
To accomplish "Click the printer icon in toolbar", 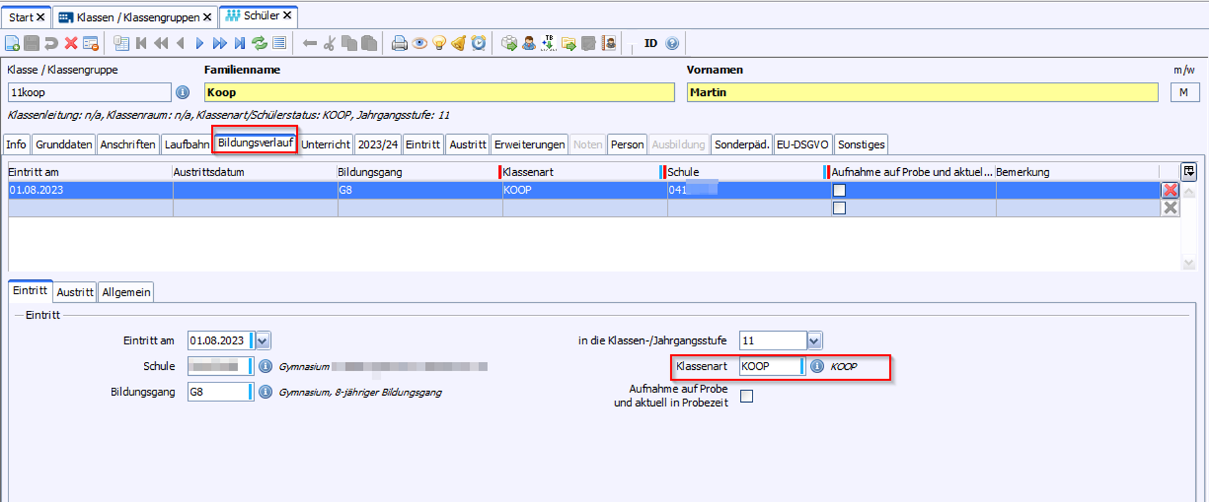I will pyautogui.click(x=399, y=43).
